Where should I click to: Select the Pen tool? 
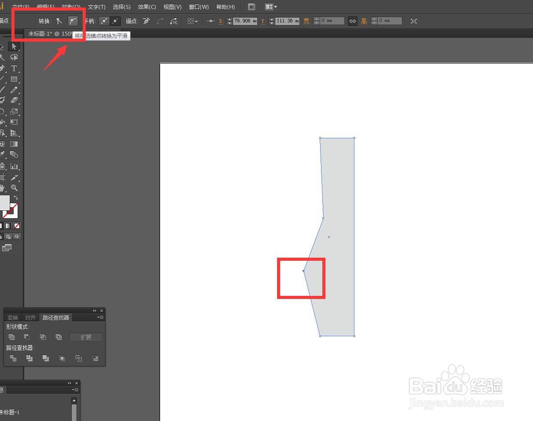click(x=2, y=68)
